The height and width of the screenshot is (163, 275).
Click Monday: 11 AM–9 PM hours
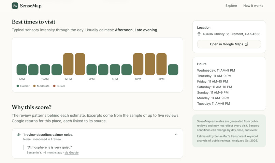coord(213,98)
